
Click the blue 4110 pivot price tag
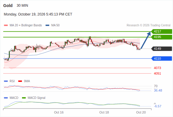162,58
